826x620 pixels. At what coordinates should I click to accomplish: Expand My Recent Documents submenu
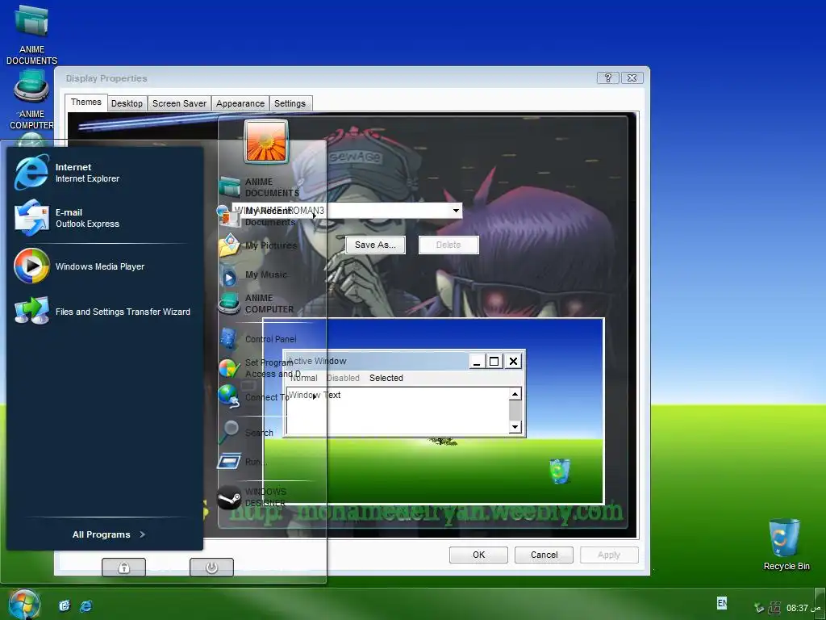(x=315, y=216)
